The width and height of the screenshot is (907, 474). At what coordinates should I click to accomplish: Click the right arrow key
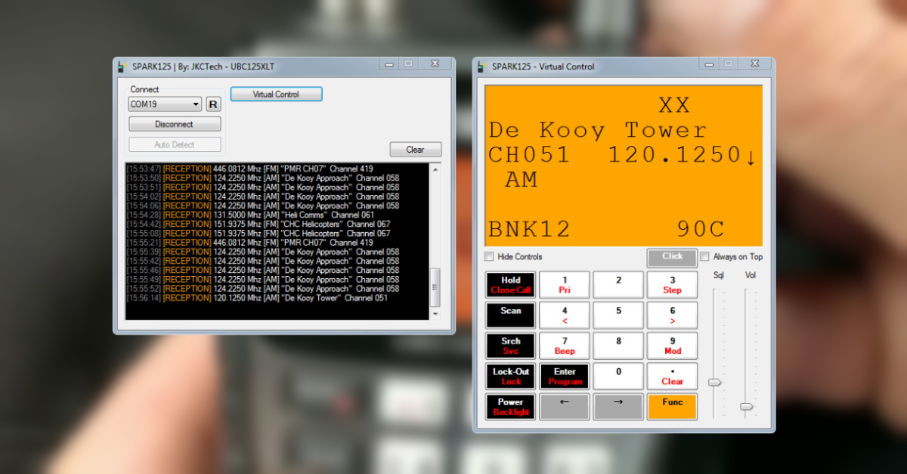pos(618,407)
